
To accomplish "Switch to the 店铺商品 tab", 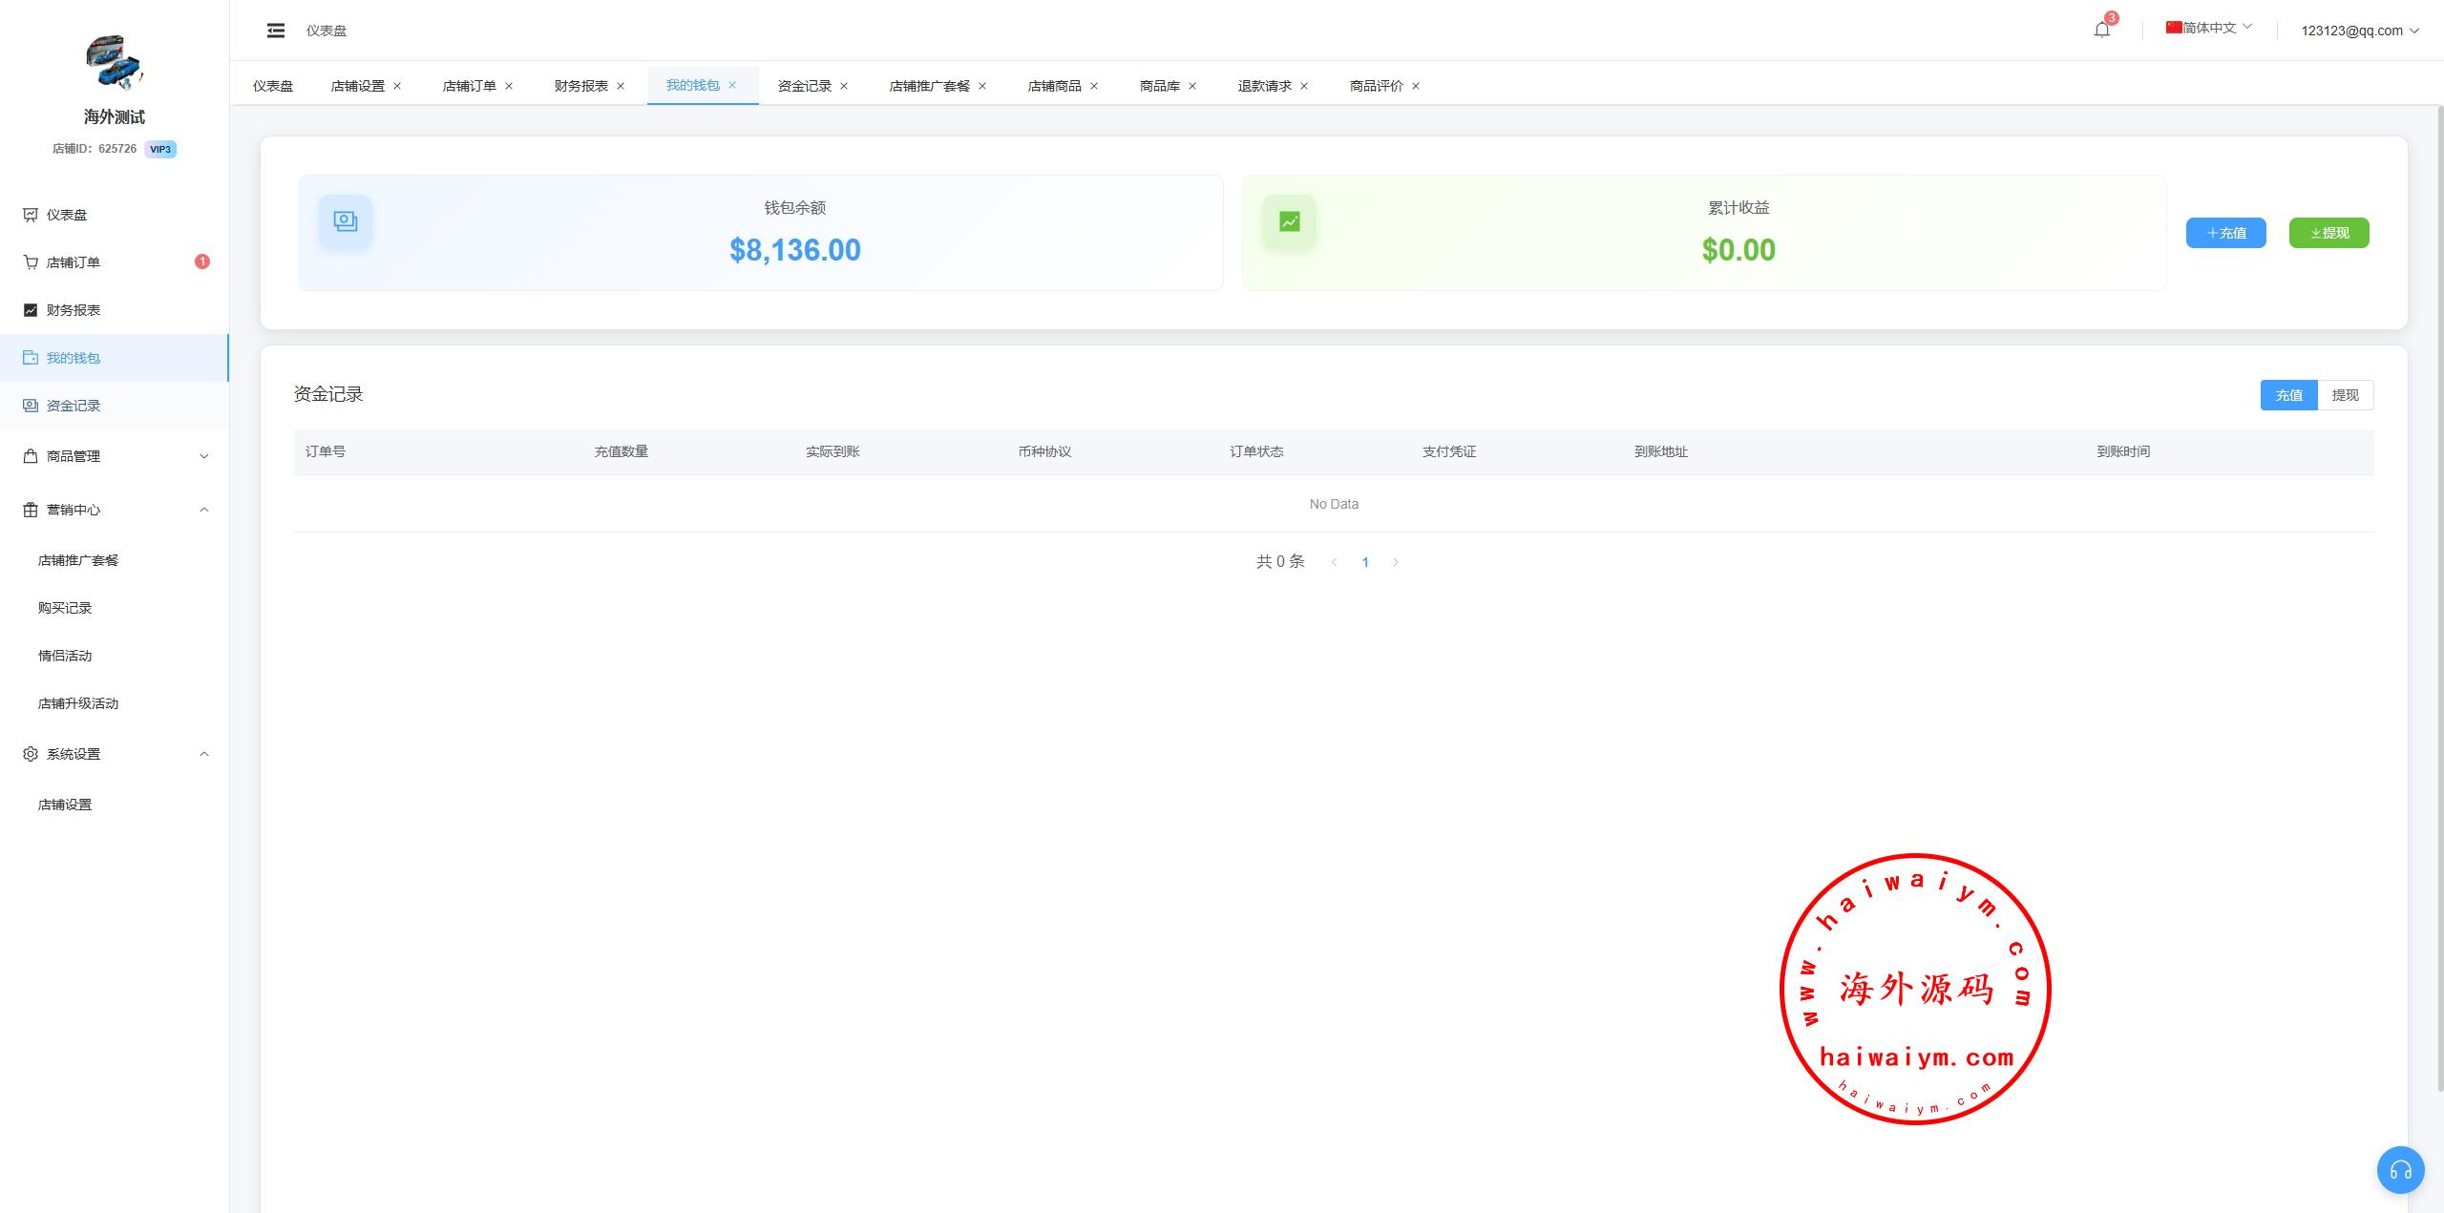I will coord(1054,86).
